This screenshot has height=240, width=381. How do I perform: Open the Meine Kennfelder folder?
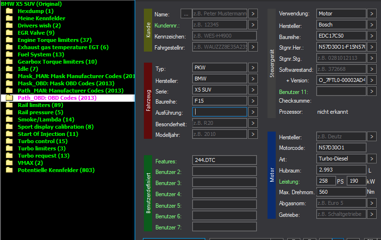[42, 18]
